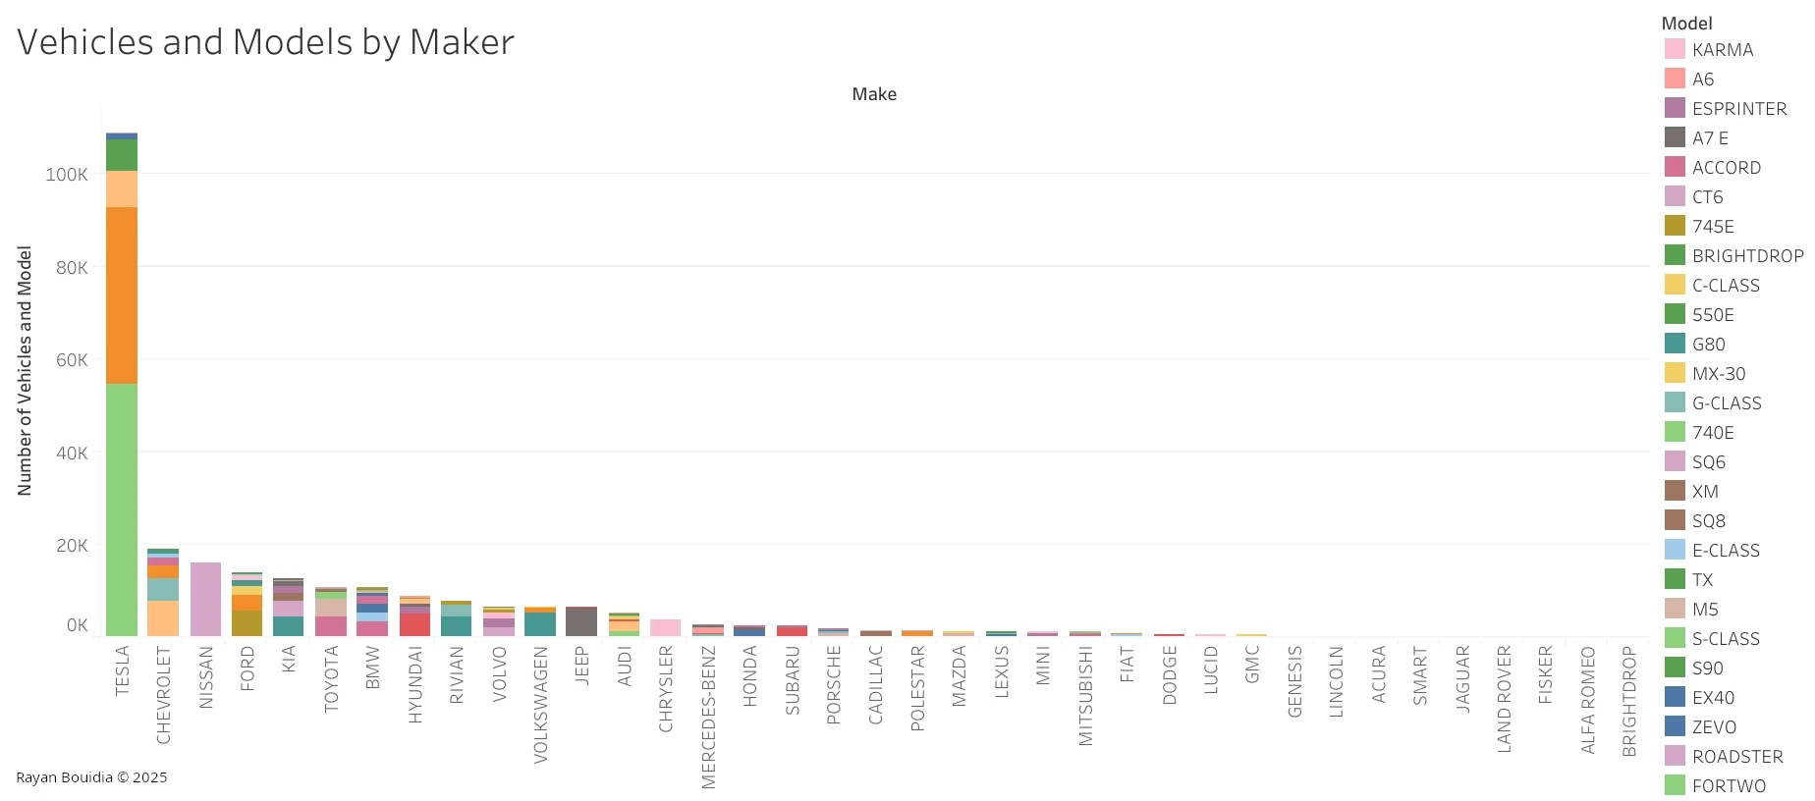The height and width of the screenshot is (801, 1815).
Task: Select the G80 legend color swatch
Action: click(1675, 344)
